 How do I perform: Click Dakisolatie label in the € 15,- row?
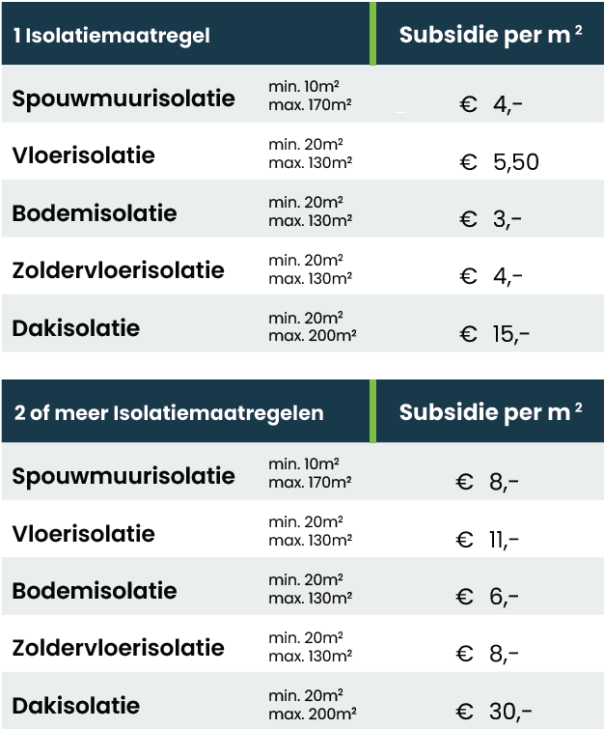tap(76, 327)
